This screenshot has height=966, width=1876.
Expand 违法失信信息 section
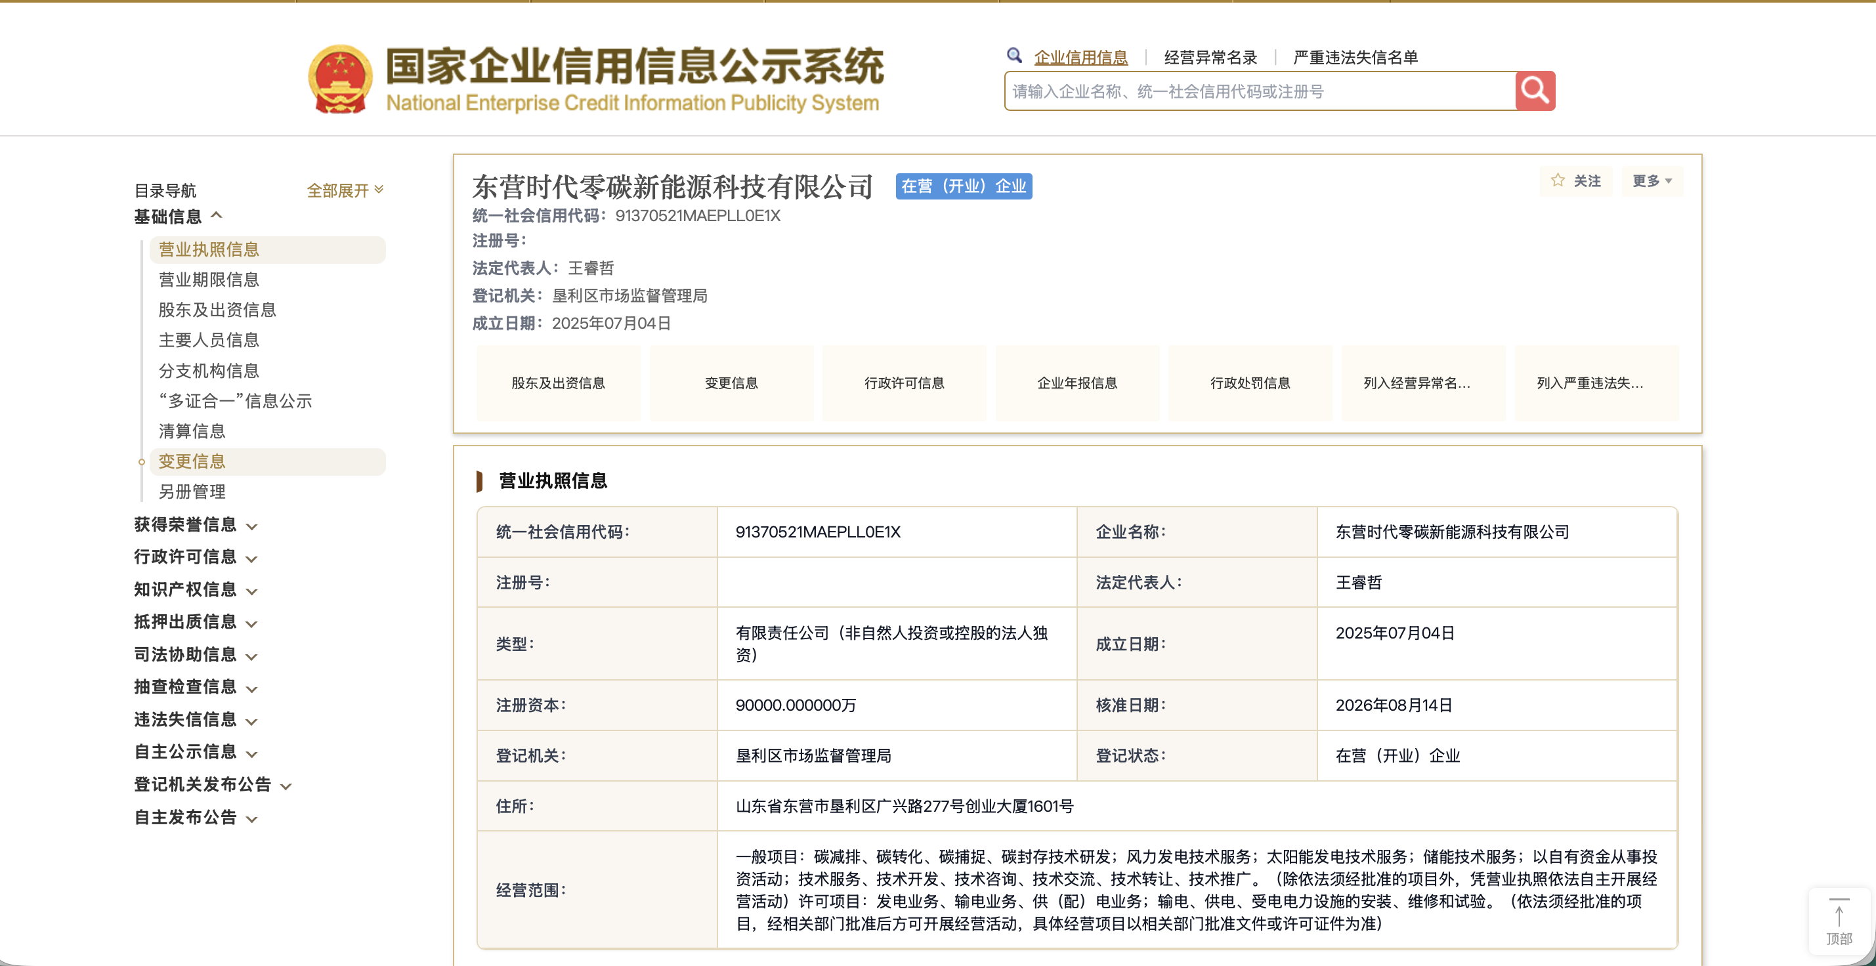[196, 719]
